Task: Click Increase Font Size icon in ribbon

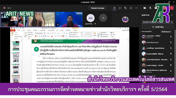Action: click(x=48, y=33)
